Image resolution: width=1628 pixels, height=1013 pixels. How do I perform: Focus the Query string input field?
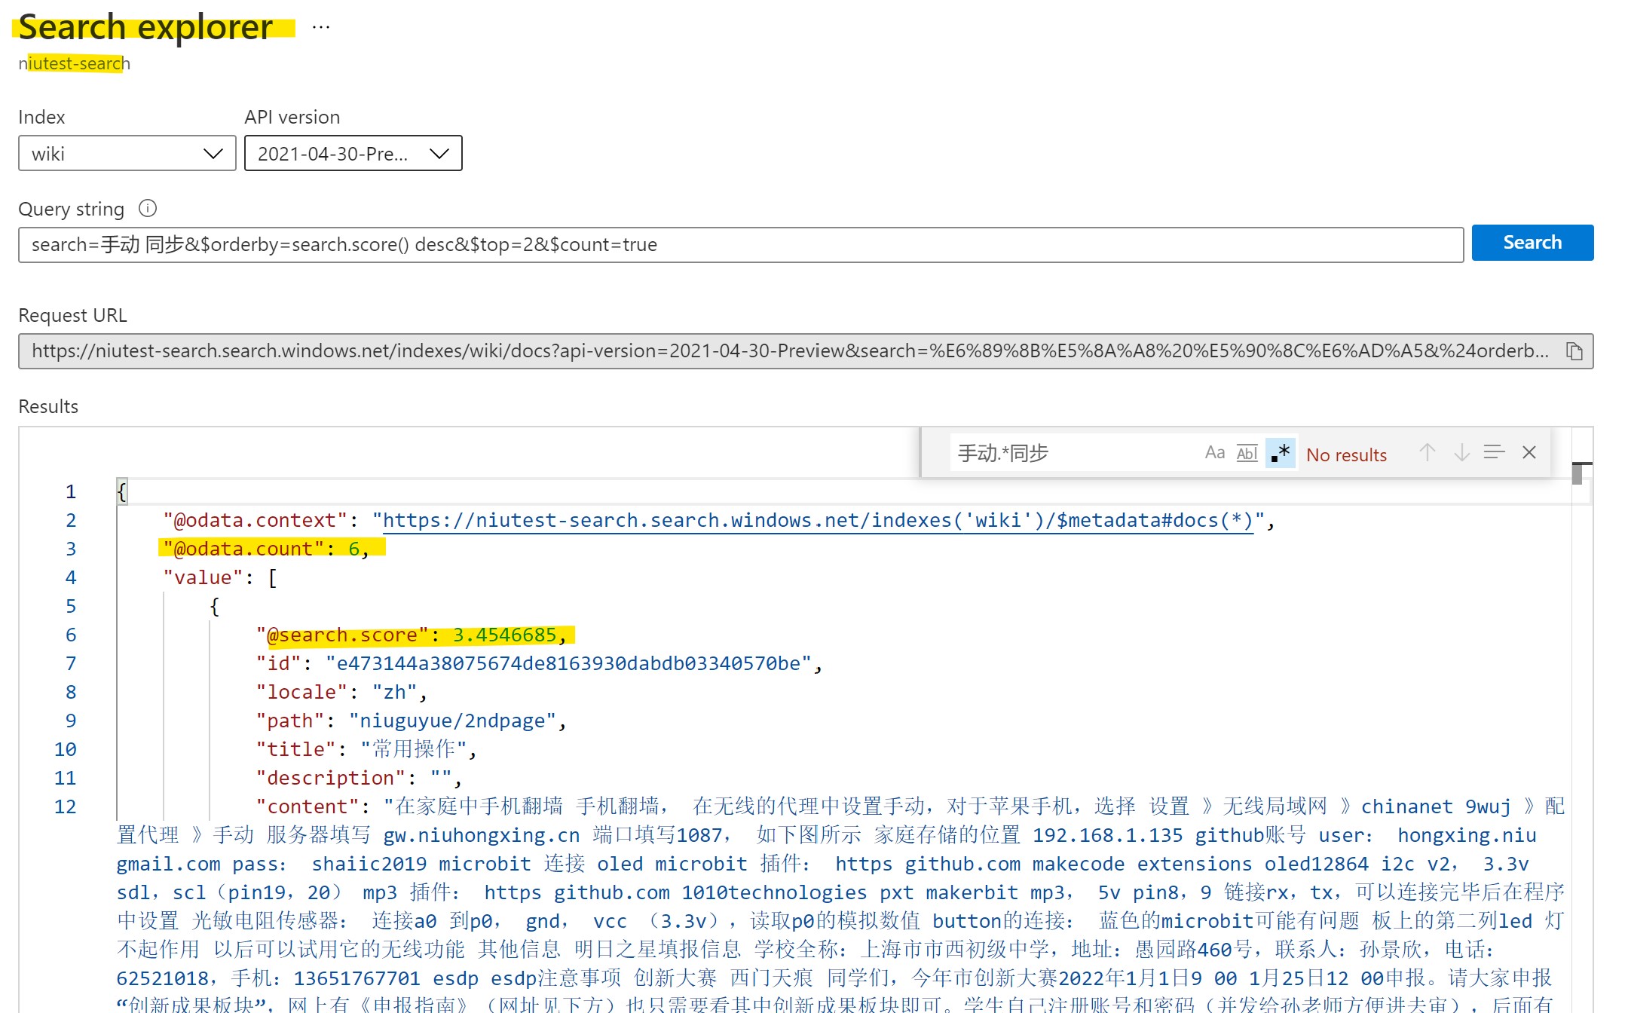(x=741, y=245)
